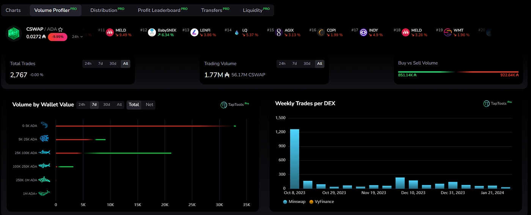Click the shrimp icon for 0-5K ADA
This screenshot has width=531, height=215.
click(x=44, y=125)
